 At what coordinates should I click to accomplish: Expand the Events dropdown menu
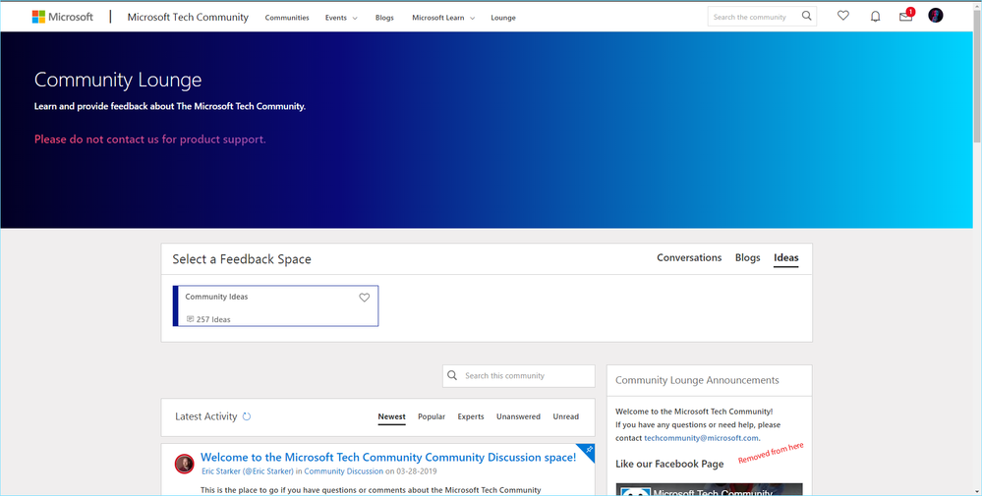coord(341,18)
